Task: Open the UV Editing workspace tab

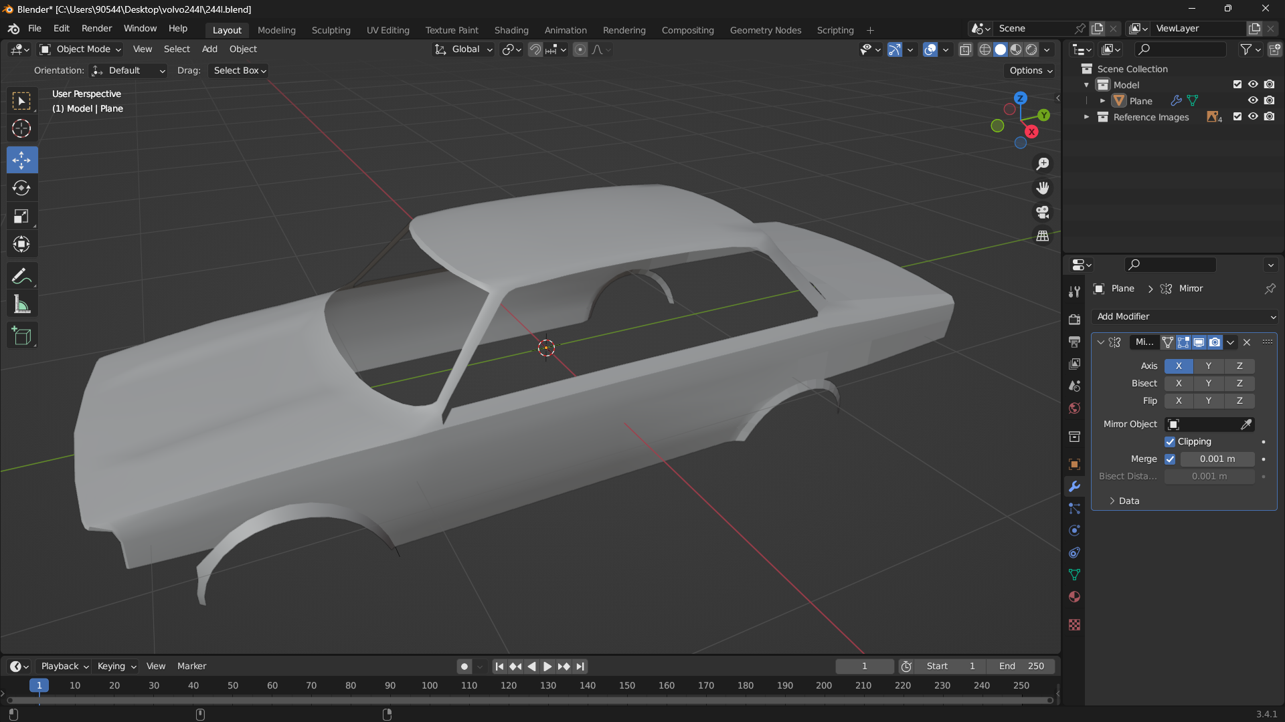Action: point(388,30)
